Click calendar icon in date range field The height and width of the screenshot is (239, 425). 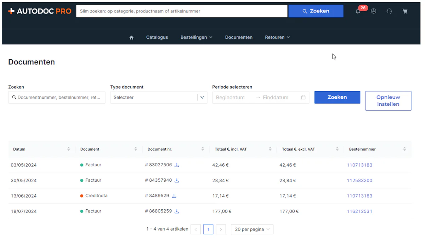(x=303, y=98)
